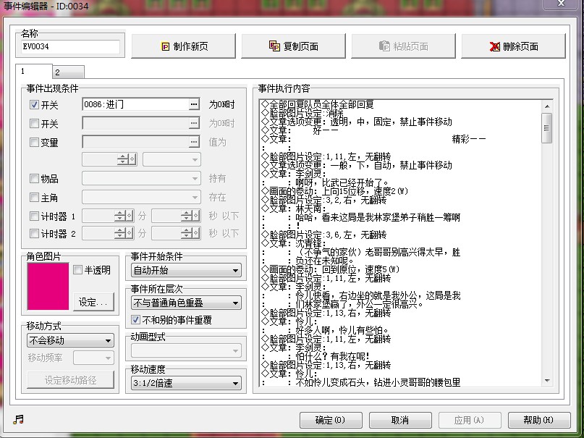Click the 取消 cancel button
The image size is (584, 438).
point(400,420)
